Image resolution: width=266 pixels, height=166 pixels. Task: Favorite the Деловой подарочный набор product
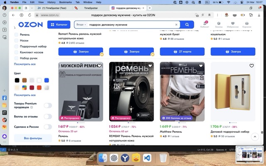click(251, 66)
